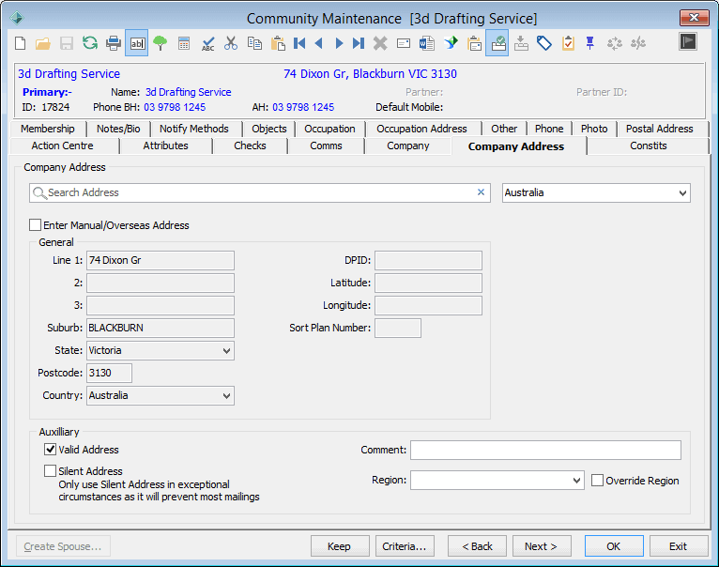
Task: Click the Exit button
Action: click(679, 546)
